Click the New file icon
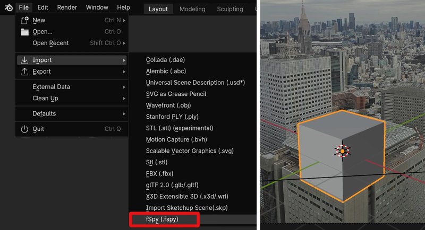The image size is (425, 230). (24, 20)
